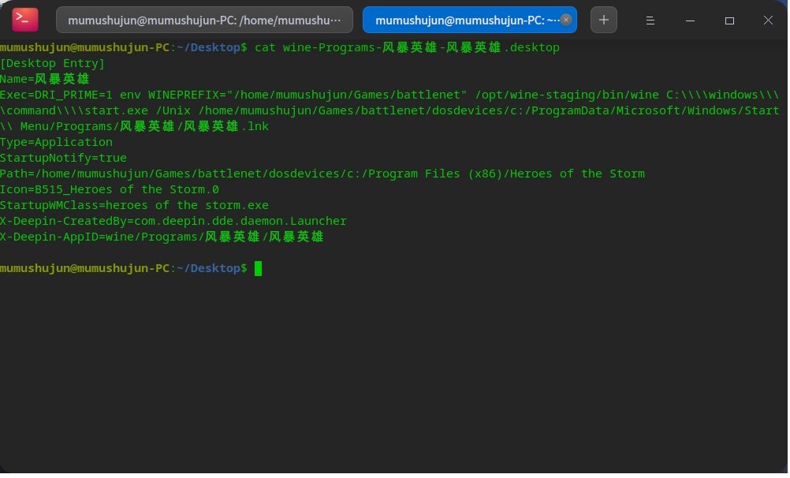Screen dimensions: 790x478
Task: Click the X-Deepin-CreatedBy launcher line
Action: [173, 221]
